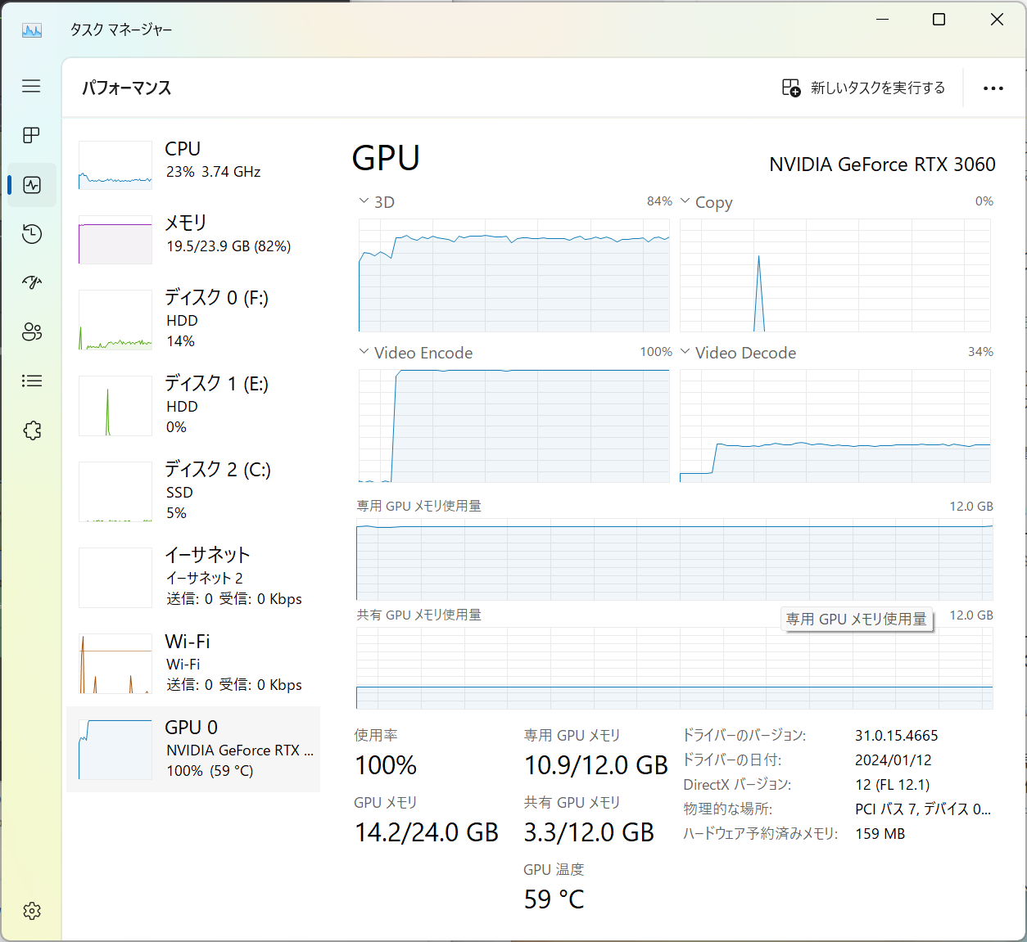Open the Startup apps page icon

(x=32, y=282)
